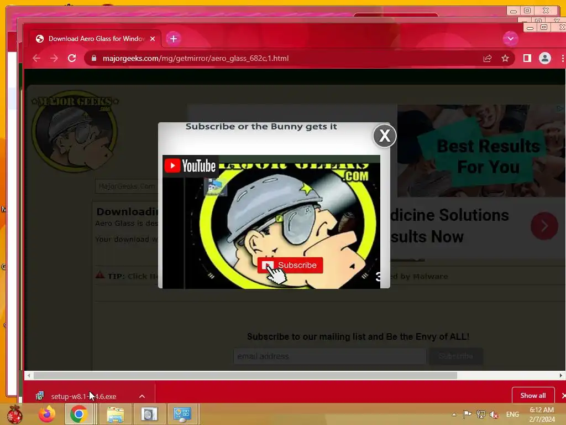Click the Chrome taskbar icon
This screenshot has width=566, height=425.
click(78, 414)
